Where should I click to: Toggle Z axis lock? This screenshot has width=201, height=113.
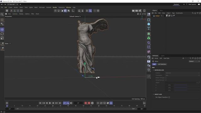click(x=18, y=11)
